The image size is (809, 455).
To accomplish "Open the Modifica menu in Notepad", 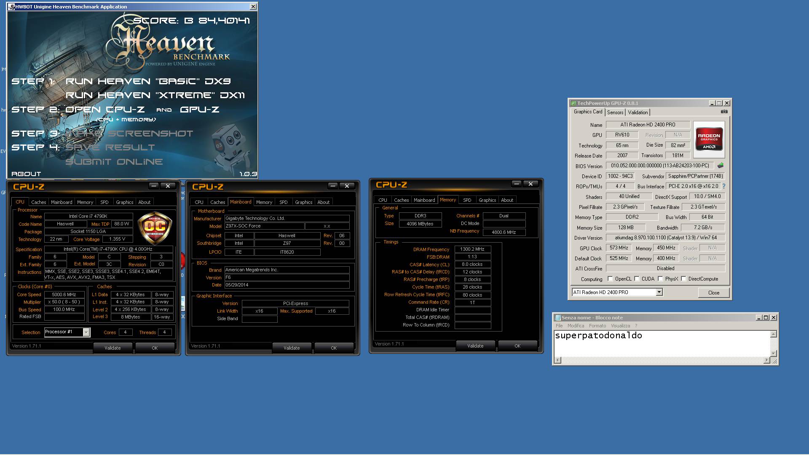I will [576, 326].
